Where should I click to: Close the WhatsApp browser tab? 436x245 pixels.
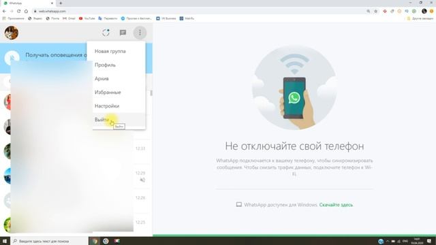tap(52, 3)
